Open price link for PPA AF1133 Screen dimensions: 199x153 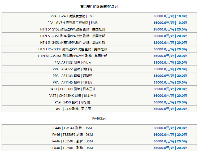coord(170,62)
